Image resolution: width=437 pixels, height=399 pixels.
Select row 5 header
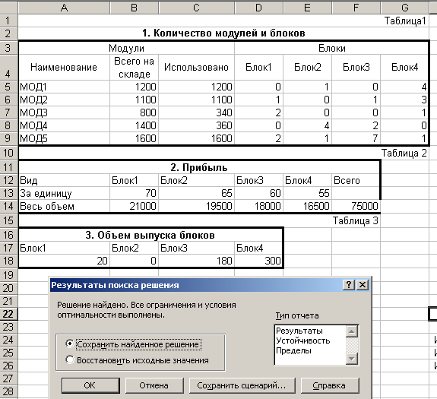(8, 87)
